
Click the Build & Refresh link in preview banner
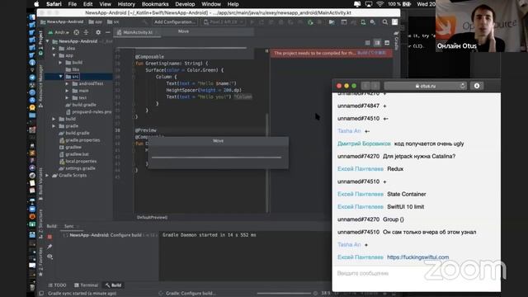pos(371,53)
